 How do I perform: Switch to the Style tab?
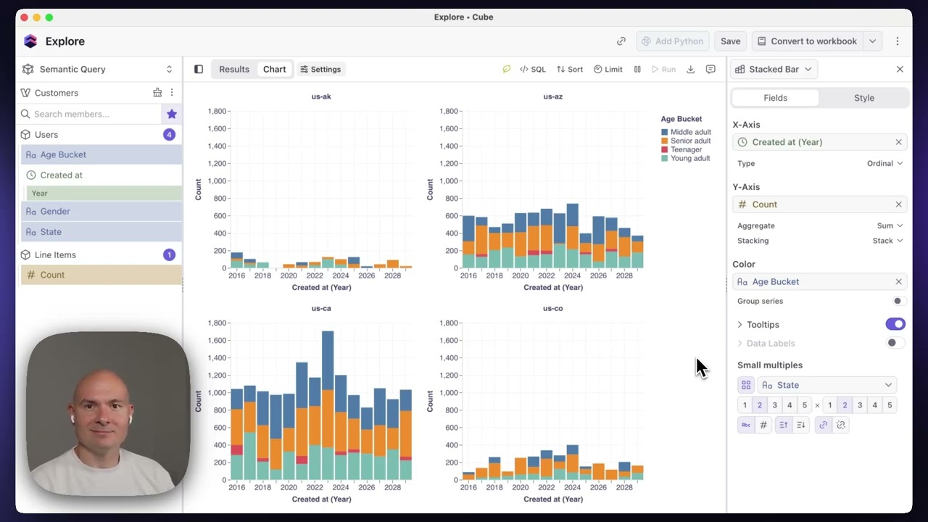864,98
